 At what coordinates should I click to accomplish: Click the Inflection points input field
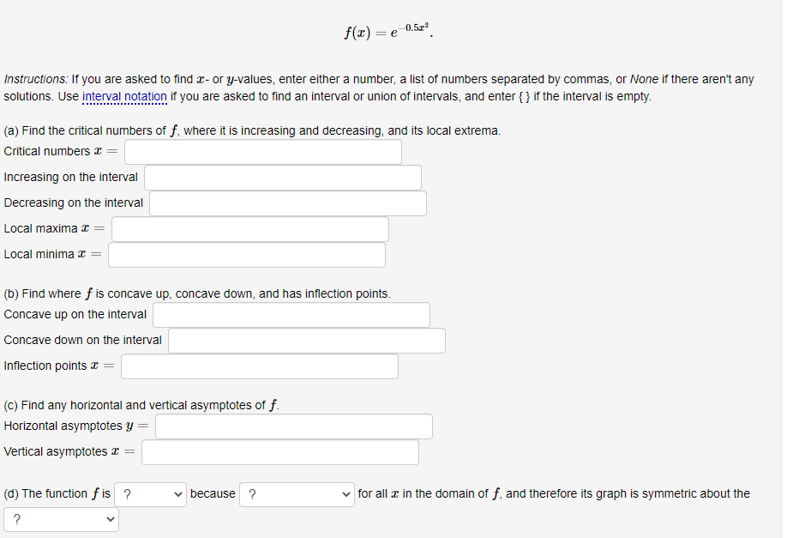tap(259, 366)
